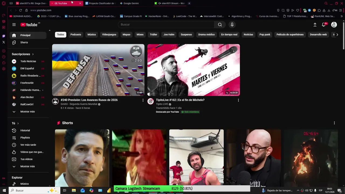This screenshot has height=194, width=345.
Task: Play the DEFENSA thumbnail video
Action: (x=98, y=70)
